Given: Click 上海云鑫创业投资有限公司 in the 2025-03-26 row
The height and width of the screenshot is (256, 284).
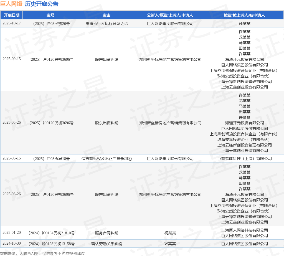Looking at the screenshot, I should [x=245, y=222].
